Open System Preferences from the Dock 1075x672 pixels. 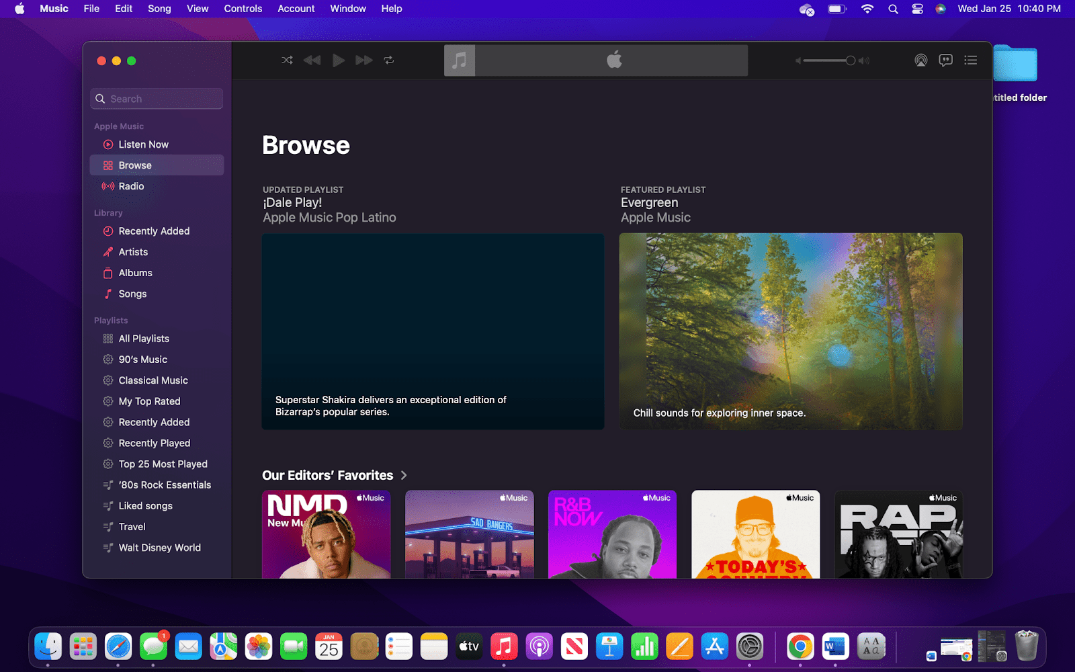click(750, 646)
